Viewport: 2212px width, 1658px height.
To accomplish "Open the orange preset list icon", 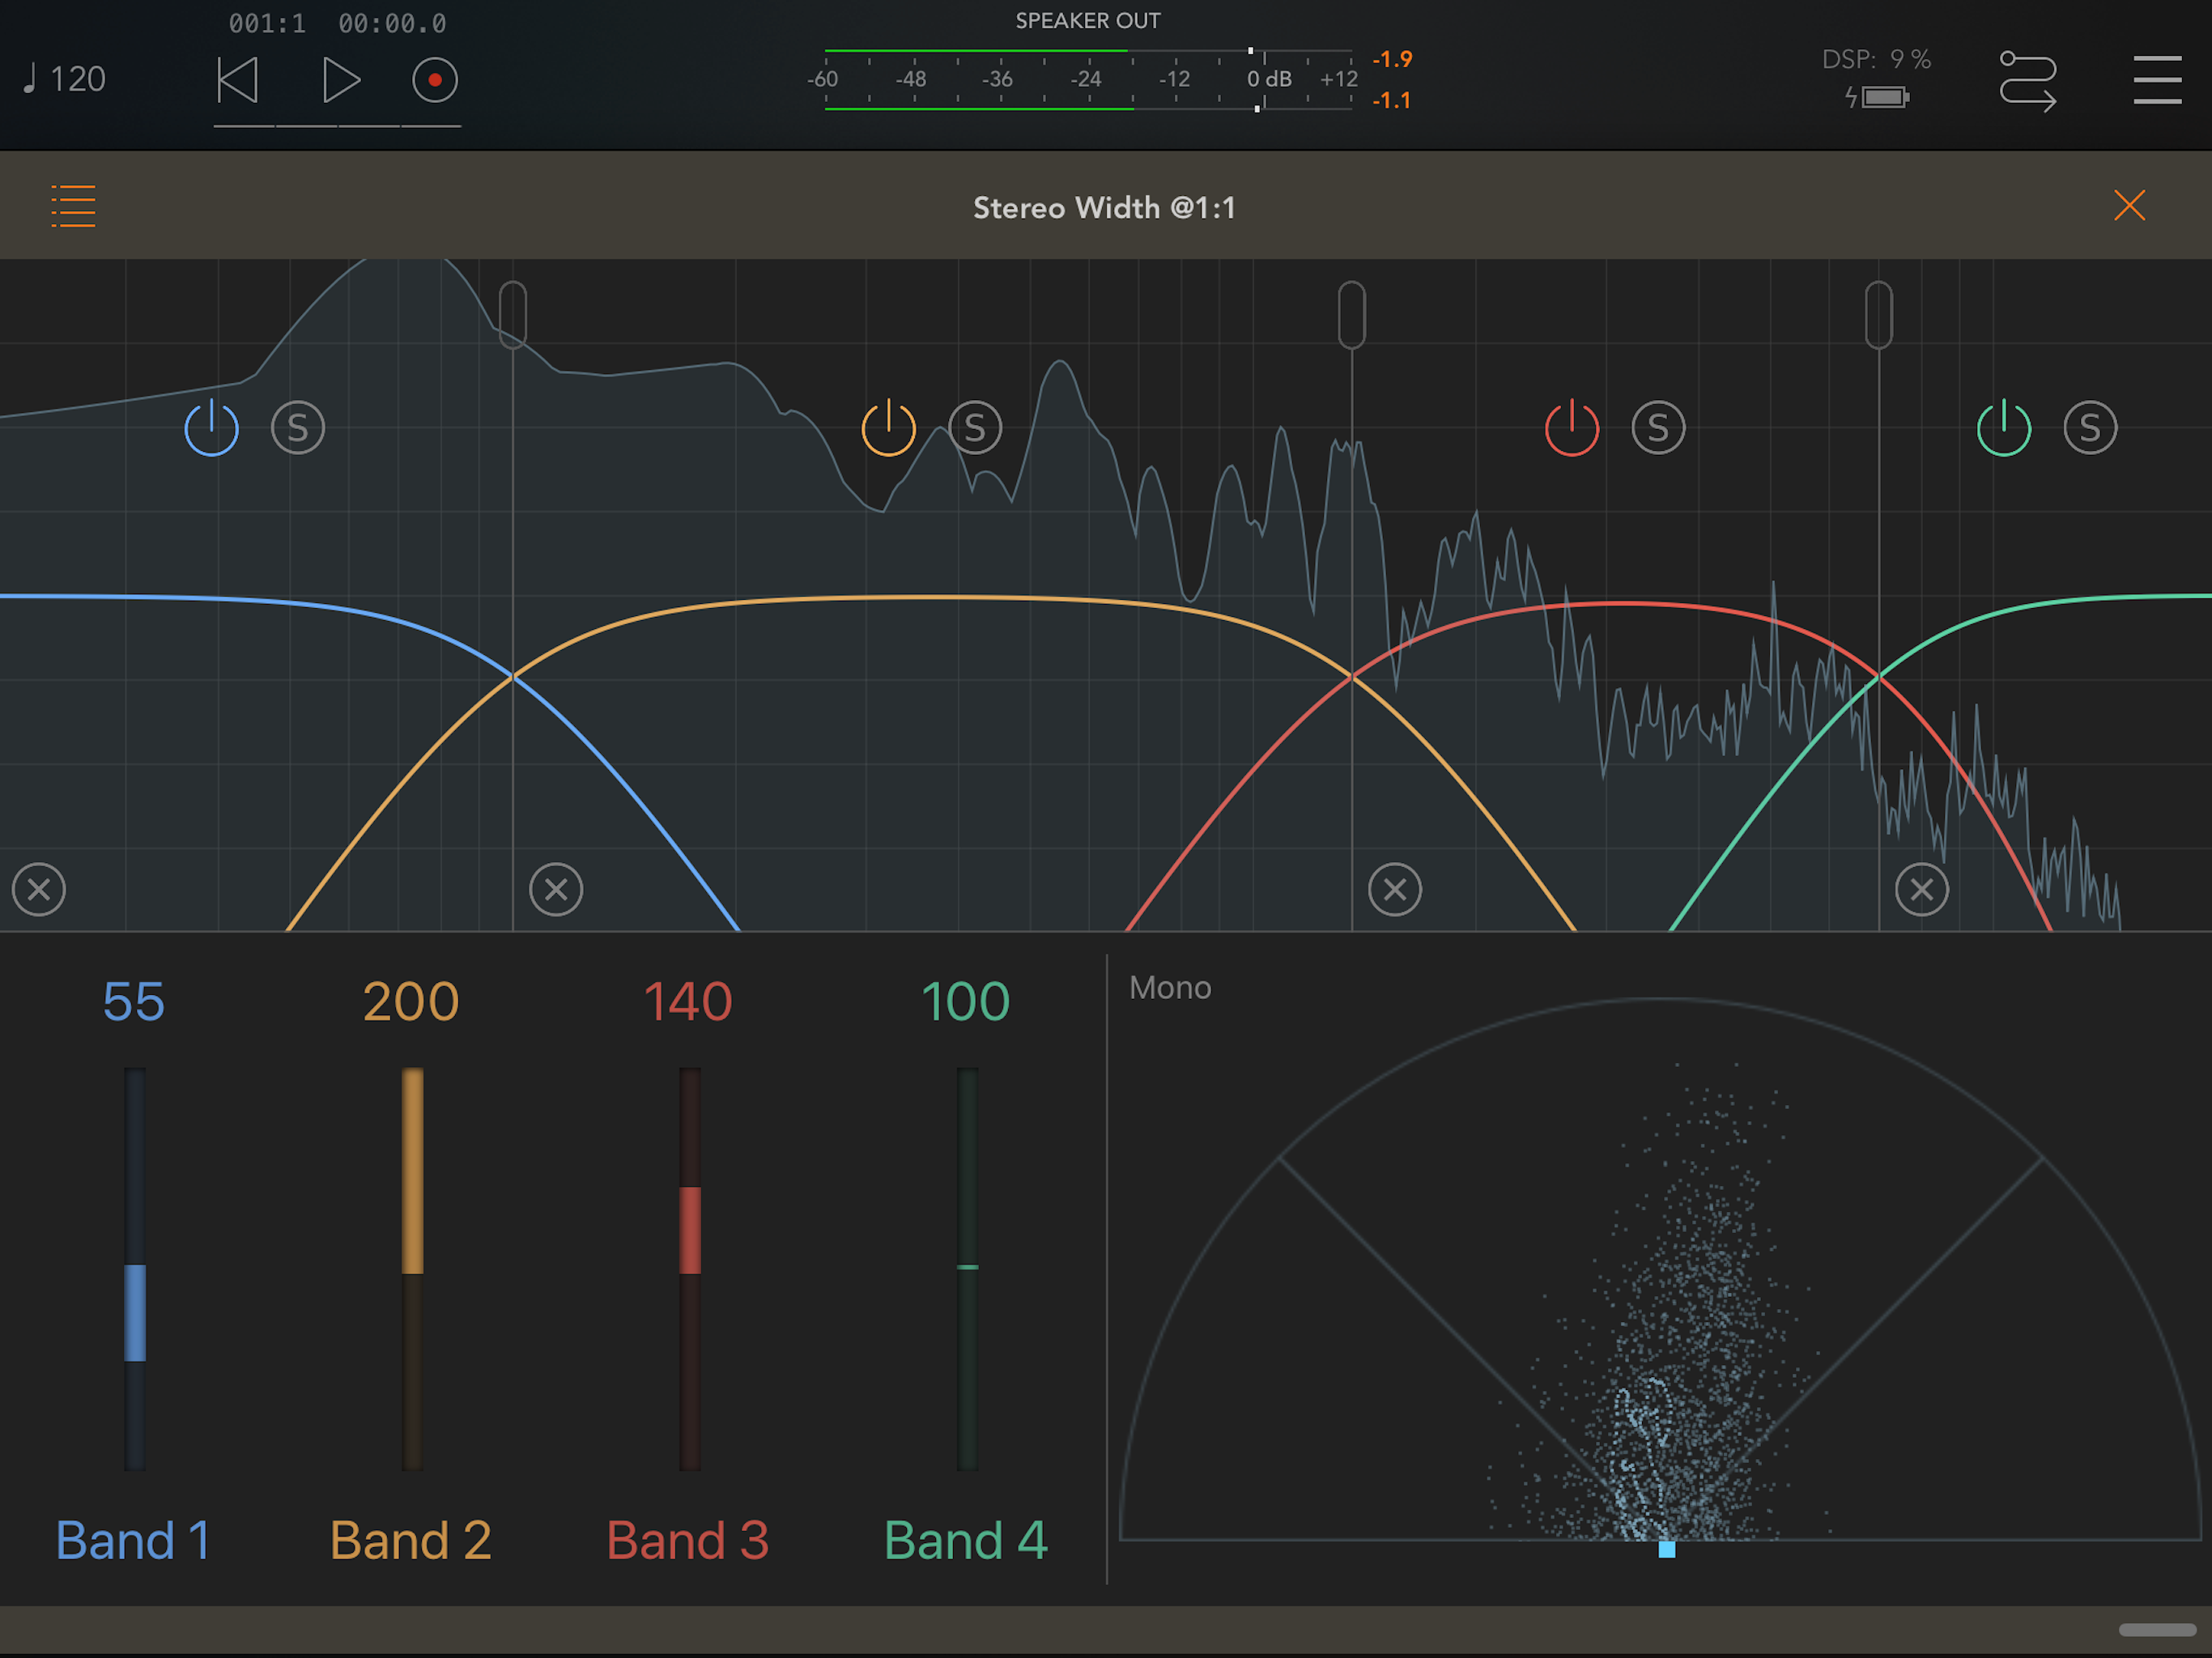I will click(x=73, y=206).
